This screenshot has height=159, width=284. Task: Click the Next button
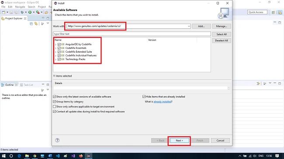click(179, 140)
